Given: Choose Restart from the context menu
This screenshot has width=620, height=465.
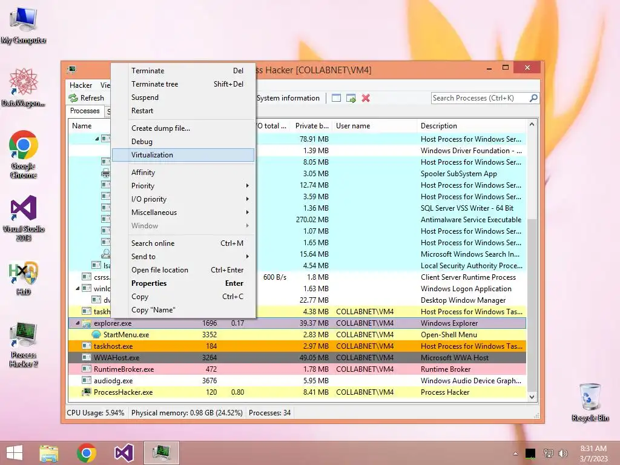Looking at the screenshot, I should (183, 111).
